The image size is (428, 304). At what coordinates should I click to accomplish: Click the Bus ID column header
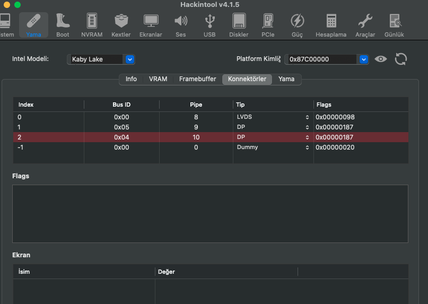121,105
